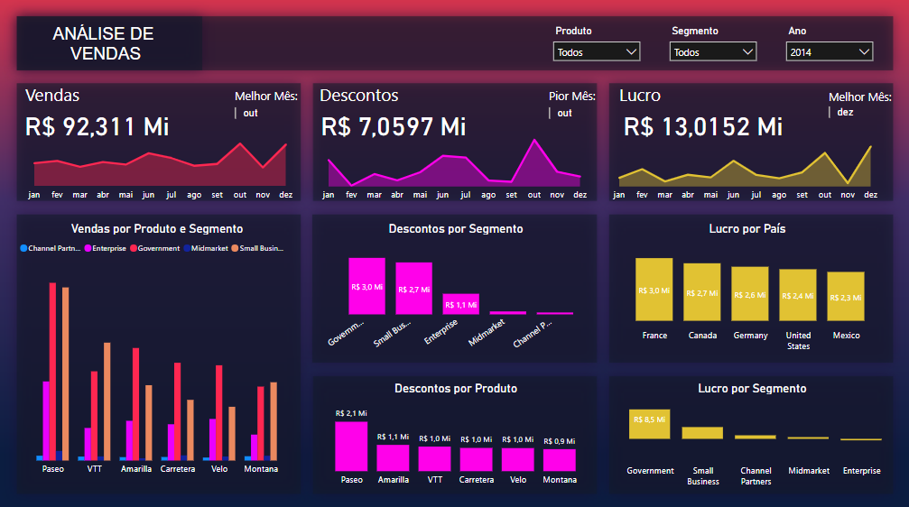Click the Vendas total R$ 92,311 Mi

coord(97,127)
